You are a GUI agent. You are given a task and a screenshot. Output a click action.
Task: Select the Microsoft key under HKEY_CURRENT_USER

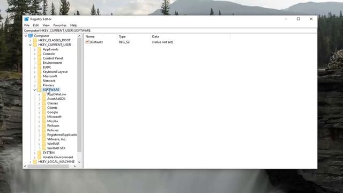50,76
